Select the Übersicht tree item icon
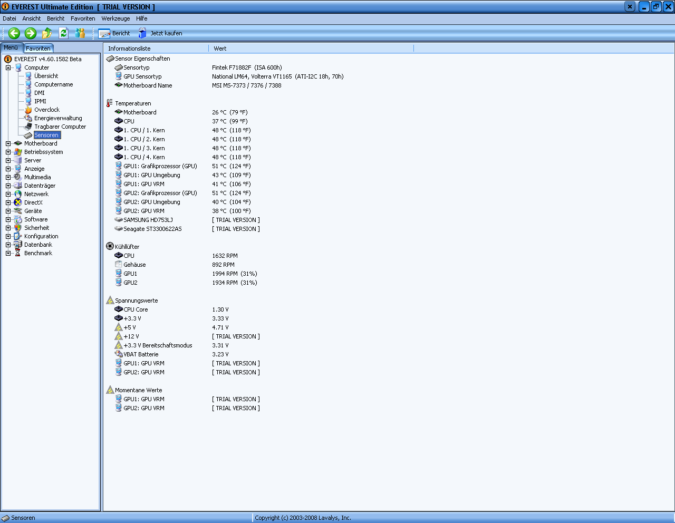This screenshot has width=675, height=523. [28, 76]
